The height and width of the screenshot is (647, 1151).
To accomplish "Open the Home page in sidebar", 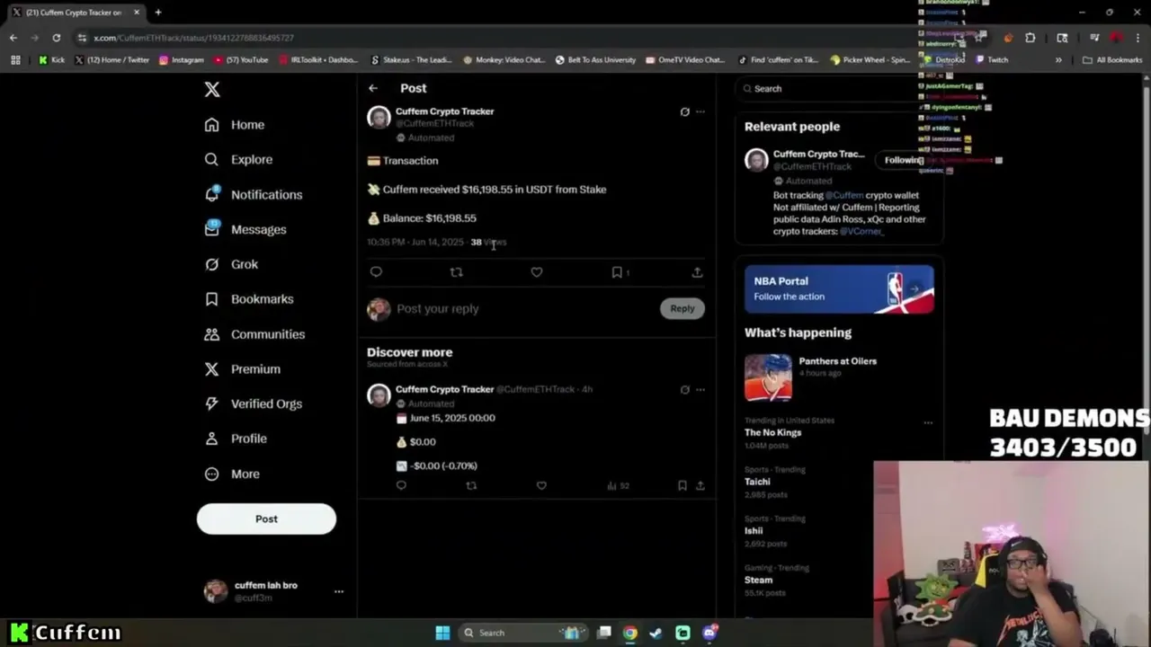I will [x=235, y=125].
